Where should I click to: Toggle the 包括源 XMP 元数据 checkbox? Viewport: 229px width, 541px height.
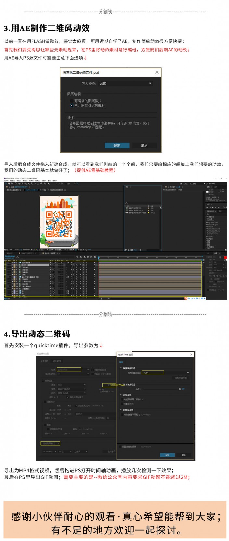coord(92,374)
